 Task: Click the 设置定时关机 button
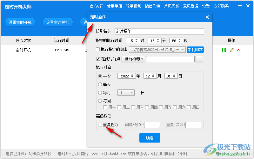(x=58, y=22)
